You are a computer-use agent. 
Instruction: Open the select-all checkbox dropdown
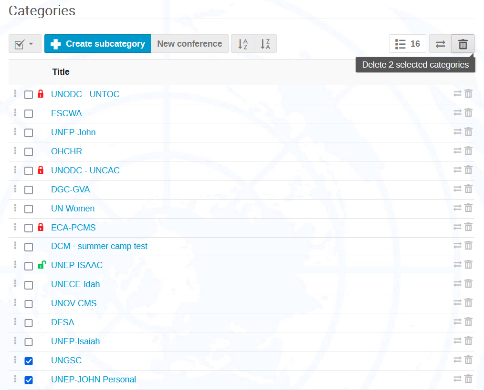(25, 44)
